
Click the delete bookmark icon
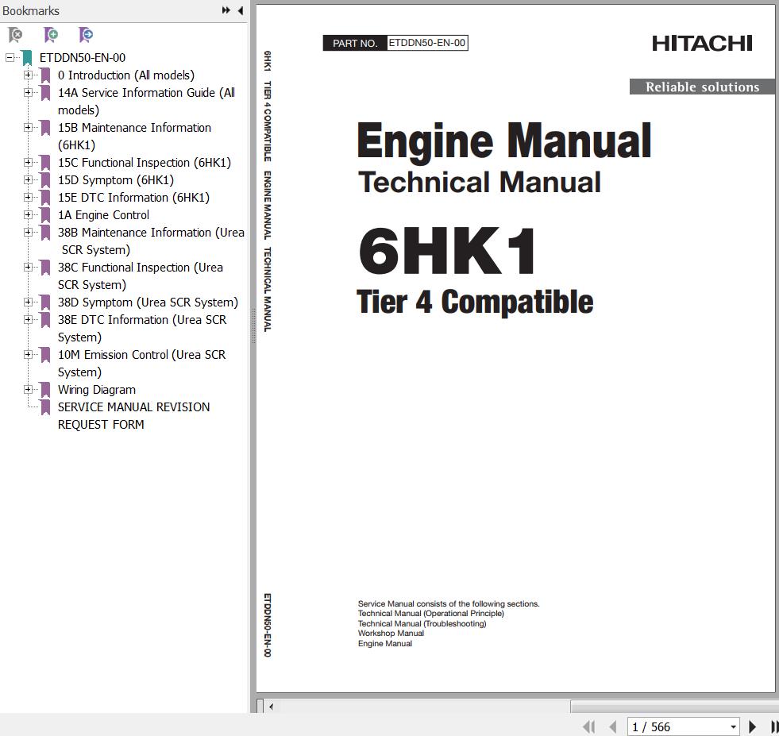15,35
